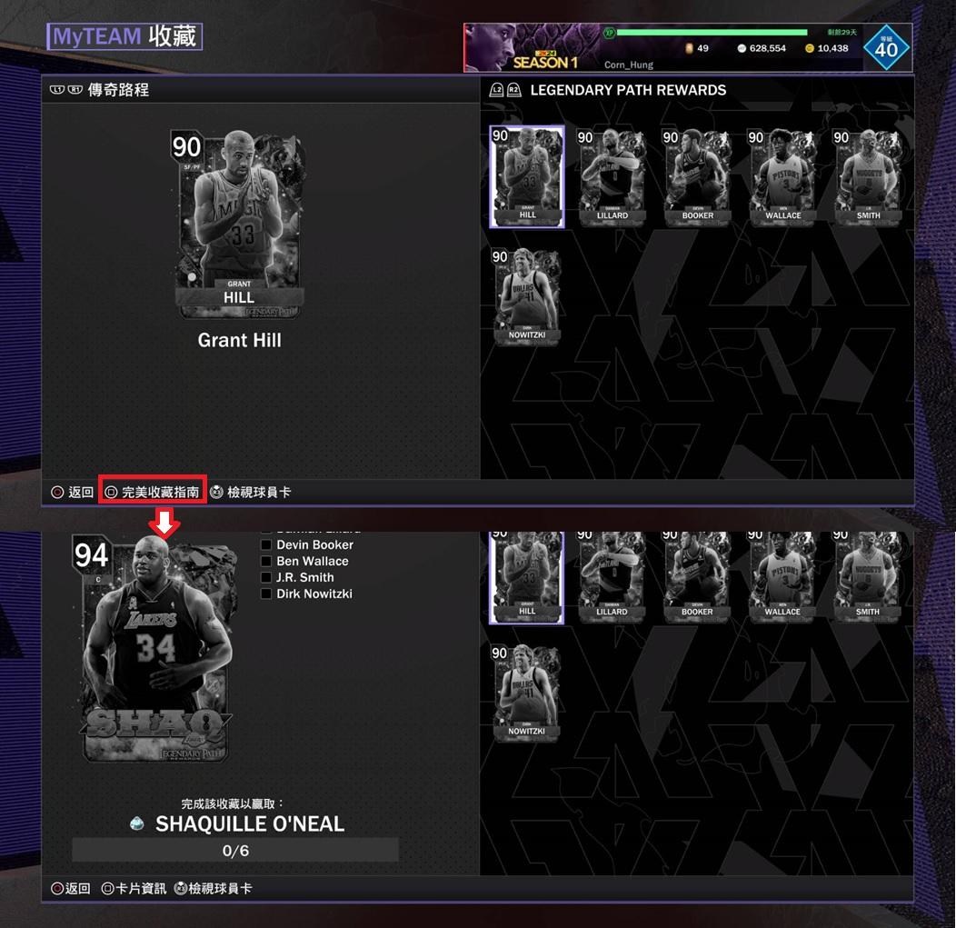This screenshot has height=928, width=956.
Task: Tick the Devin Booker checkbox
Action: click(x=266, y=544)
